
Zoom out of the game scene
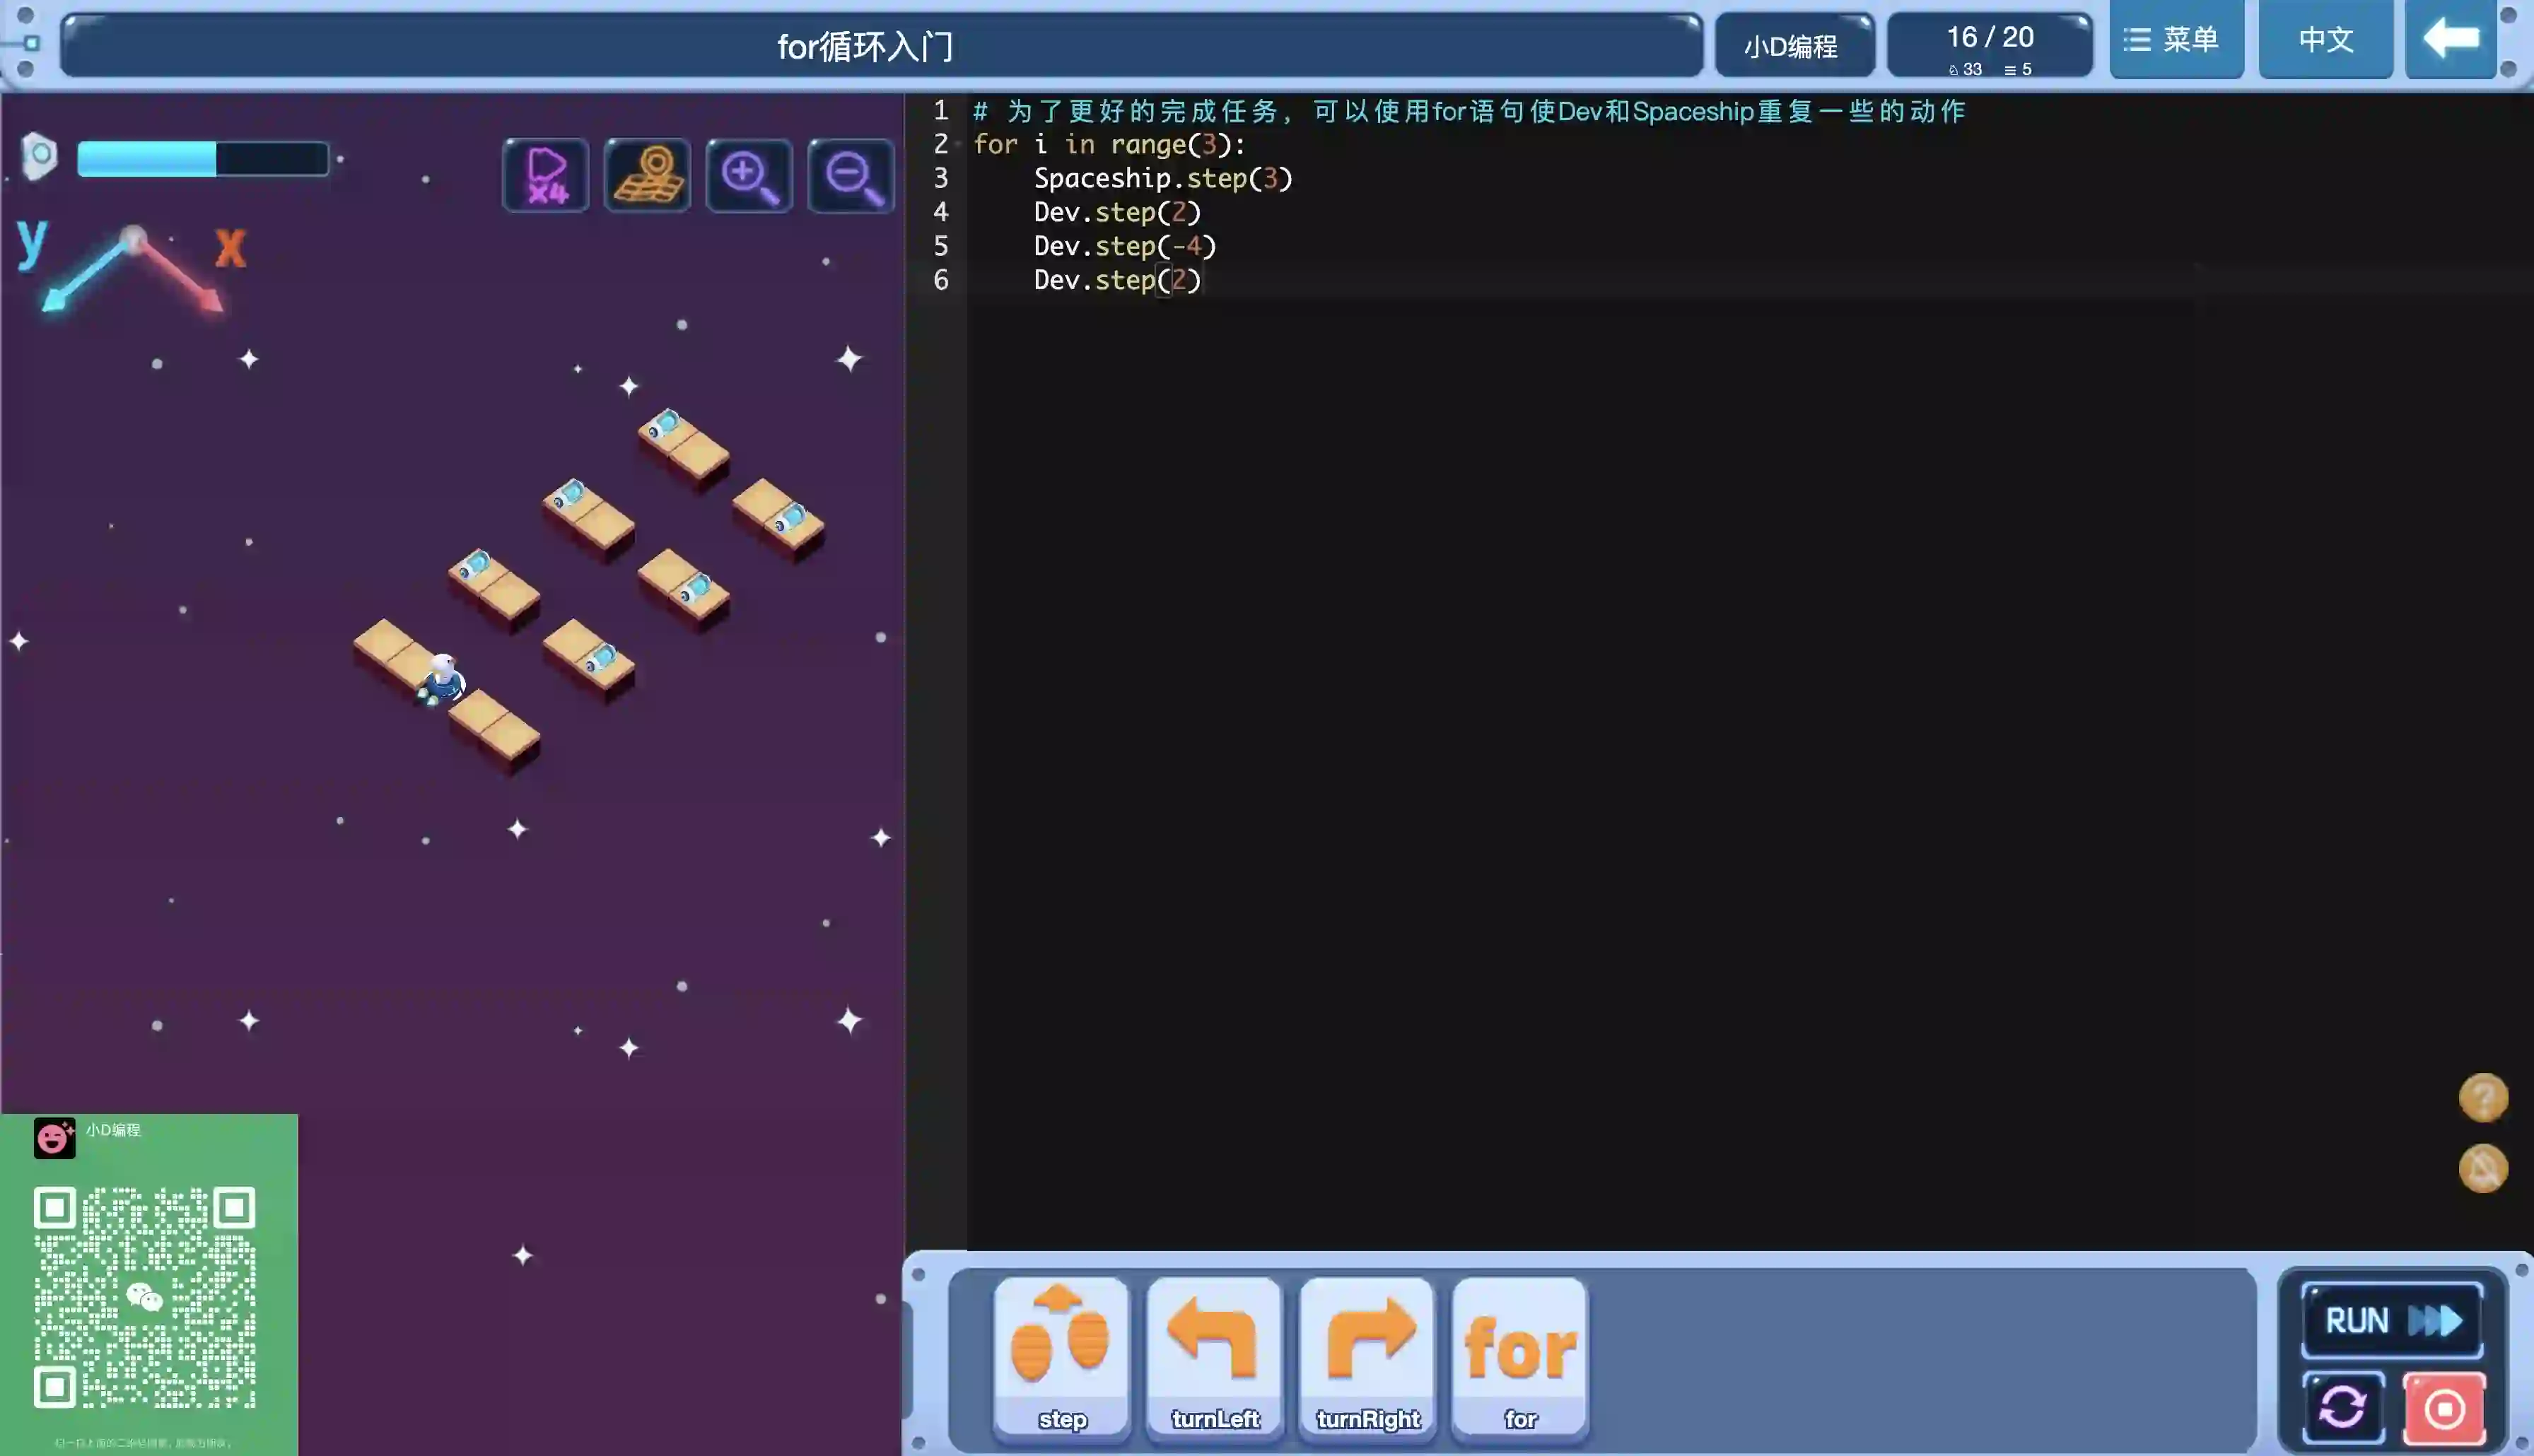point(851,175)
